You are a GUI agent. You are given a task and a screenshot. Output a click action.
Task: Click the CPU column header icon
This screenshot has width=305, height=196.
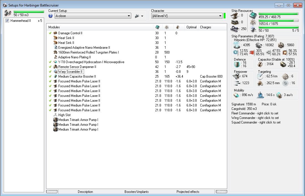tap(157, 27)
